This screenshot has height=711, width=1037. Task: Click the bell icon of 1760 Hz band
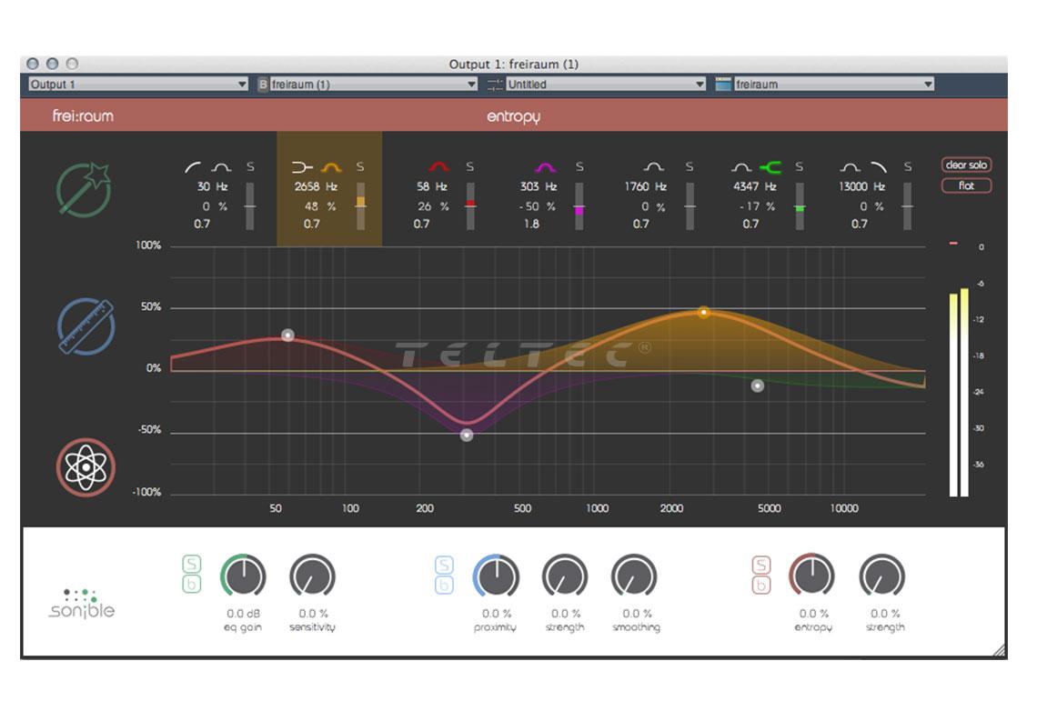(x=653, y=167)
